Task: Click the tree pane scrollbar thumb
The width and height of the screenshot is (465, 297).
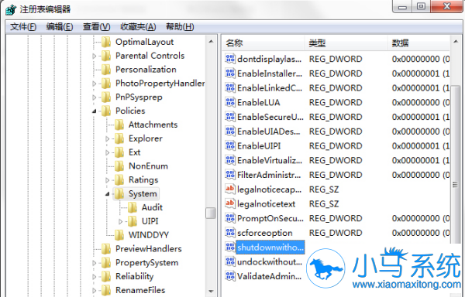Action: pos(211,213)
